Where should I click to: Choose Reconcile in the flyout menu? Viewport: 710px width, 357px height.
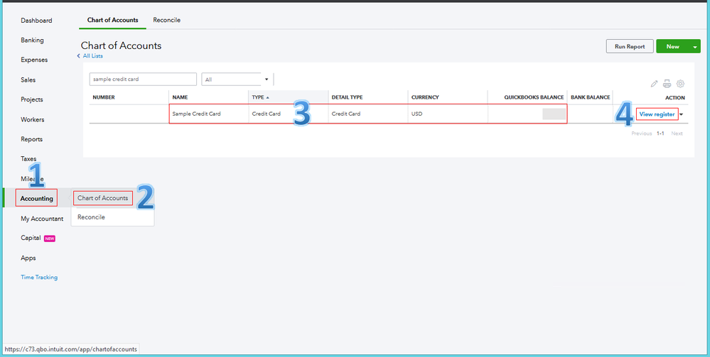click(x=91, y=217)
